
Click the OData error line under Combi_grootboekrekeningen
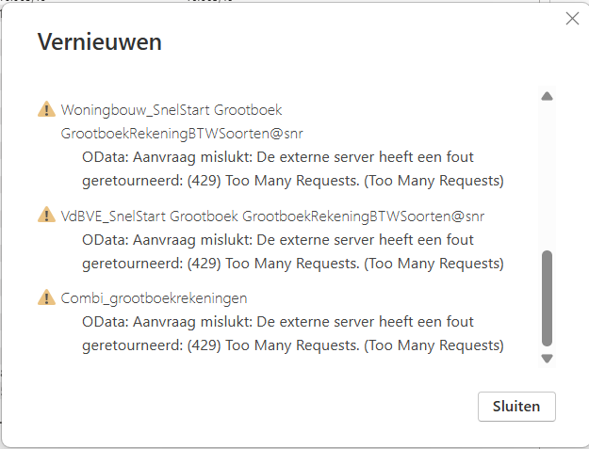[x=277, y=321]
